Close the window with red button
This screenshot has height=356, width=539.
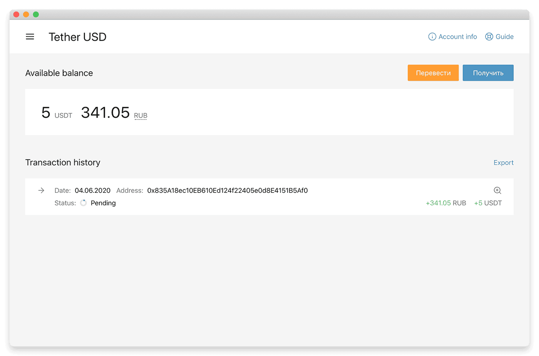click(16, 15)
